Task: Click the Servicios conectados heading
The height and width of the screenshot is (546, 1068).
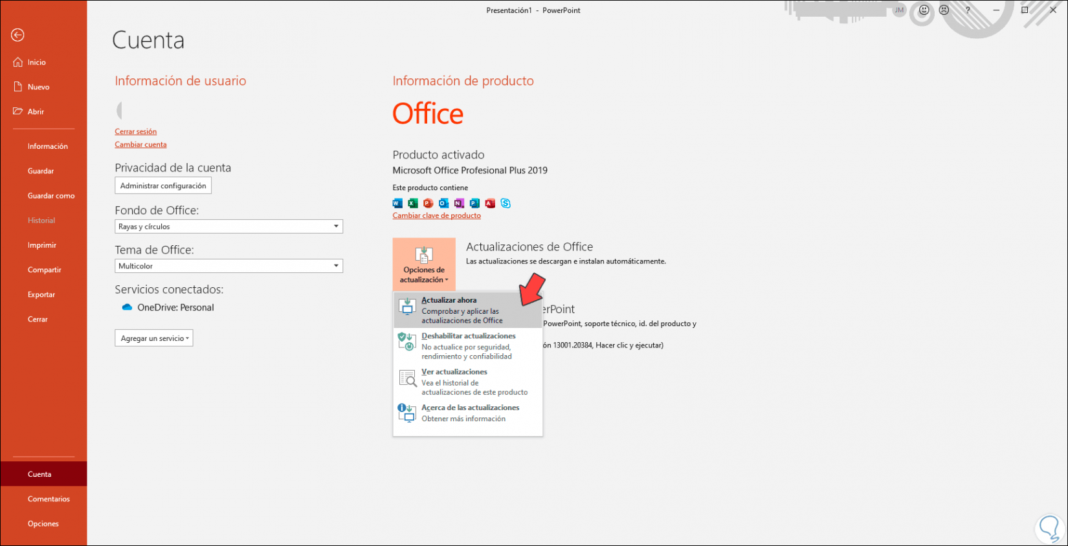Action: (x=169, y=289)
